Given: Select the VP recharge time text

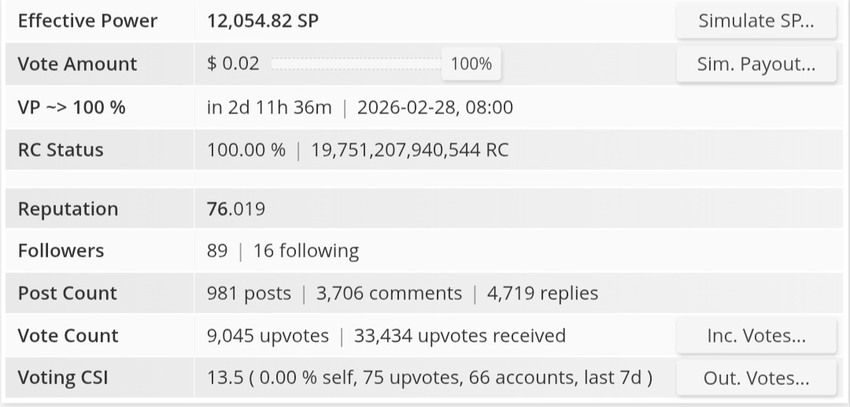Looking at the screenshot, I should click(x=269, y=107).
